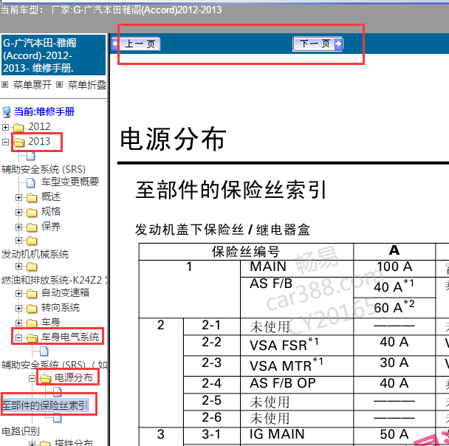This screenshot has height=446, width=449.
Task: Collapse the 2013 folder minus sign
Action: 5,142
